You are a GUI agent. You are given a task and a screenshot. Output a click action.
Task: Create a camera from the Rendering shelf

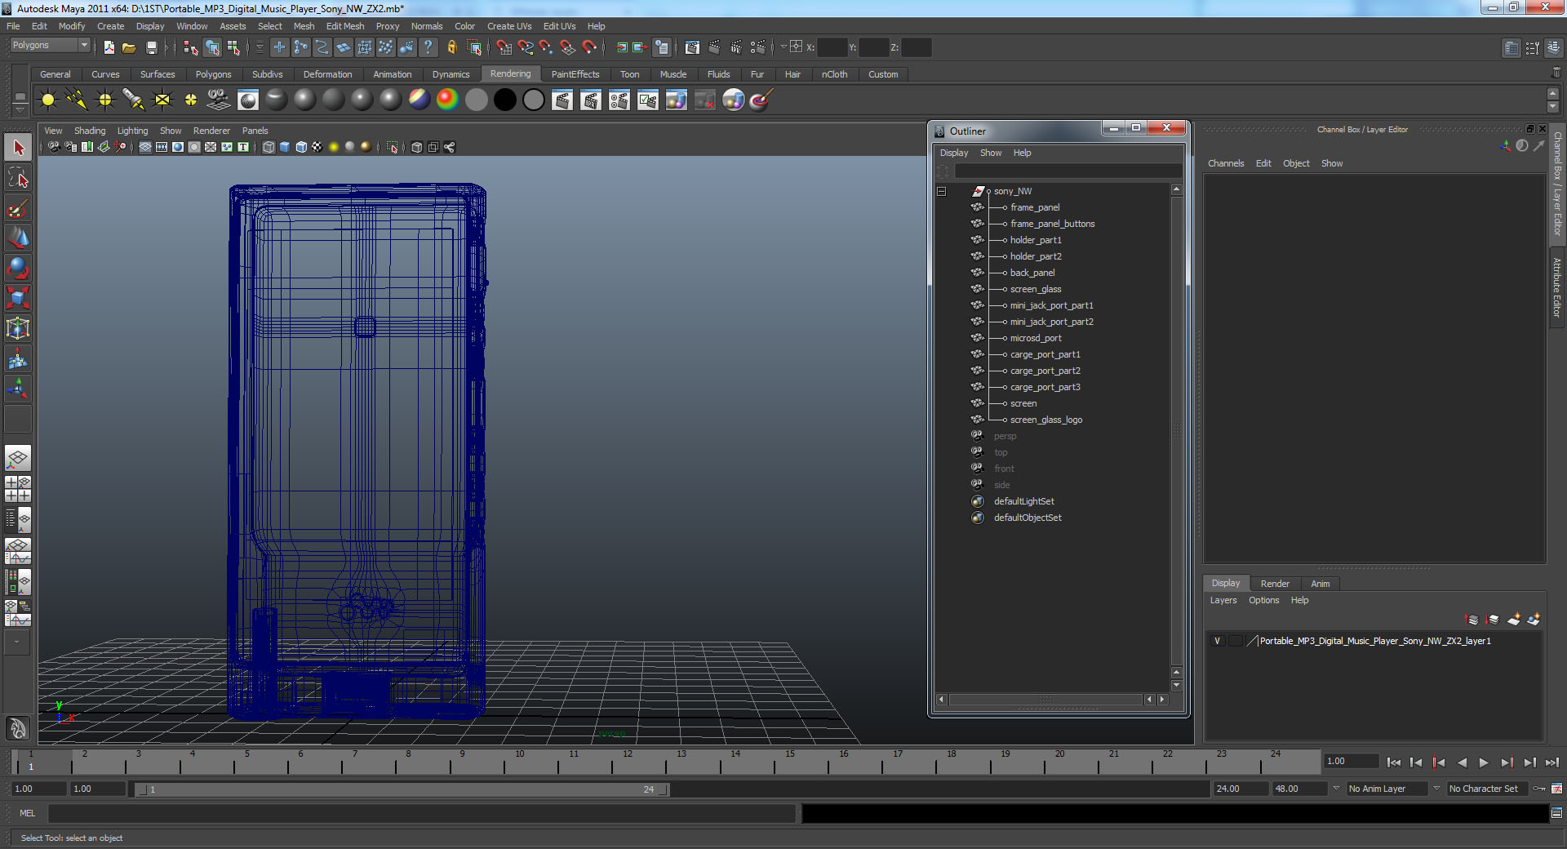[x=220, y=100]
